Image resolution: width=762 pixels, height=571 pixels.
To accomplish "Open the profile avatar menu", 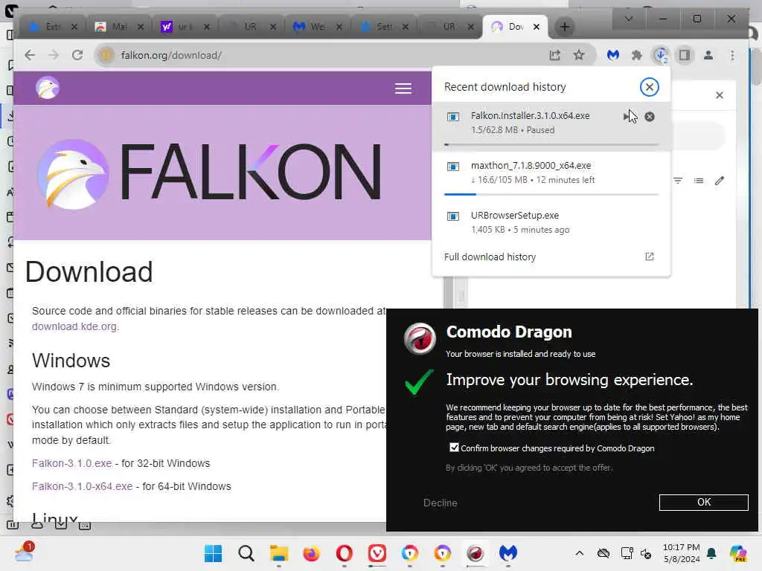I will [708, 55].
